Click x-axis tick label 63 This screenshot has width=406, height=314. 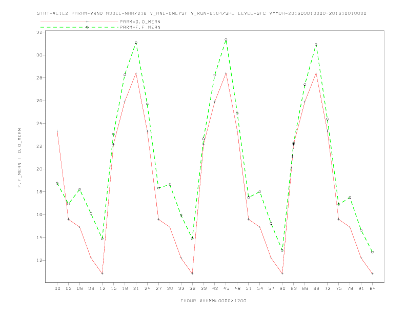tap(294, 288)
